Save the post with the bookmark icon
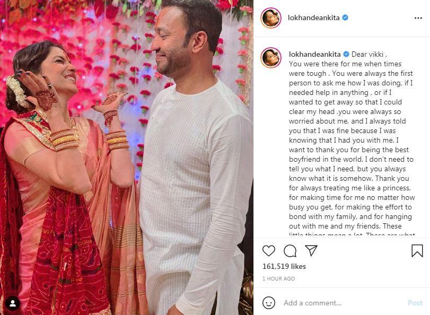This screenshot has width=430, height=315. pos(417,251)
